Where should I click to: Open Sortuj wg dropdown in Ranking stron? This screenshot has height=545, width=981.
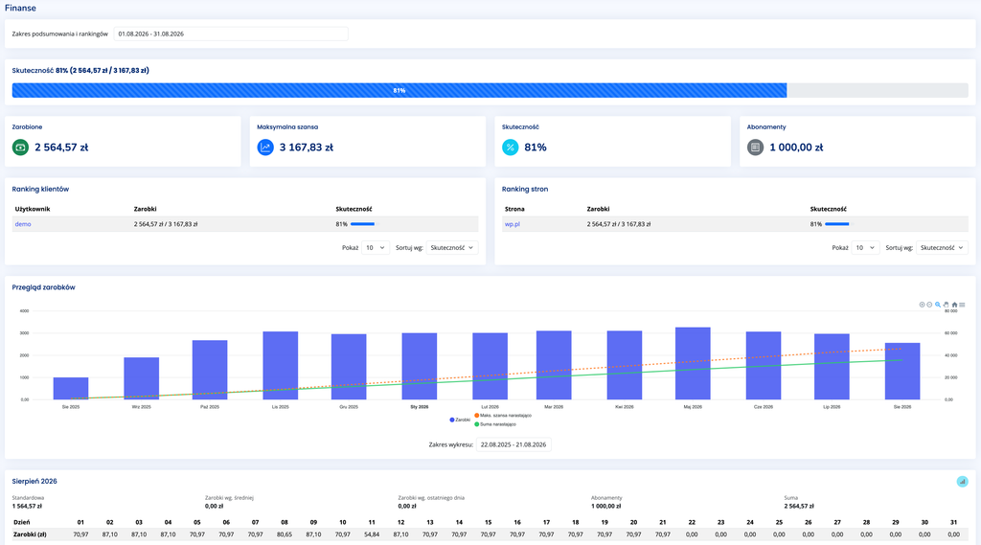942,248
